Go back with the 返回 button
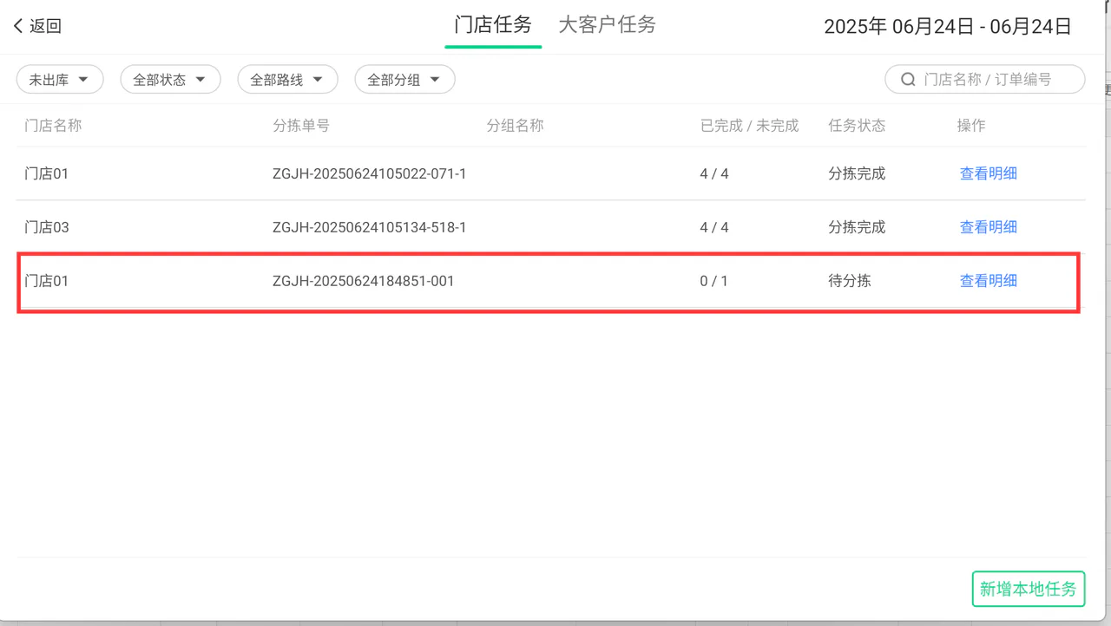Screen dimensions: 1111x626 37,26
